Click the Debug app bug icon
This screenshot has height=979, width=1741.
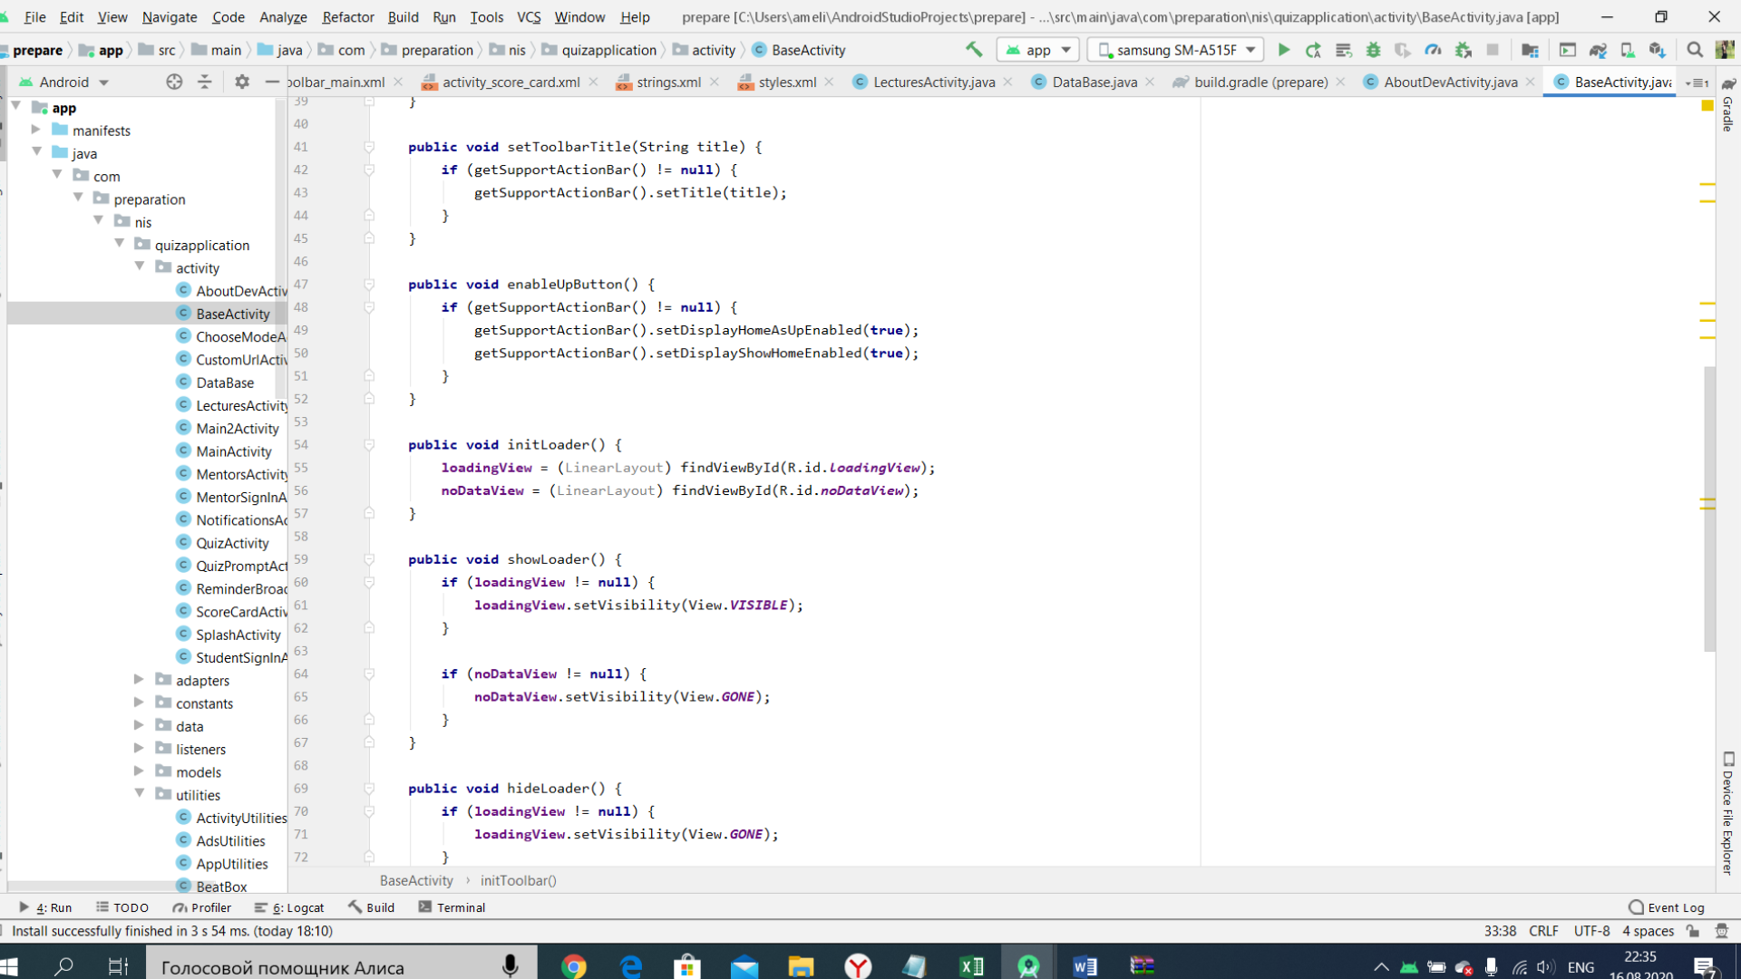[x=1373, y=50]
